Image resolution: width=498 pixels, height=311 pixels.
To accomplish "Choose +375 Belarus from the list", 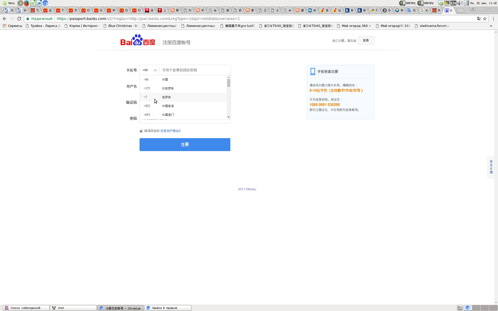I will (168, 88).
